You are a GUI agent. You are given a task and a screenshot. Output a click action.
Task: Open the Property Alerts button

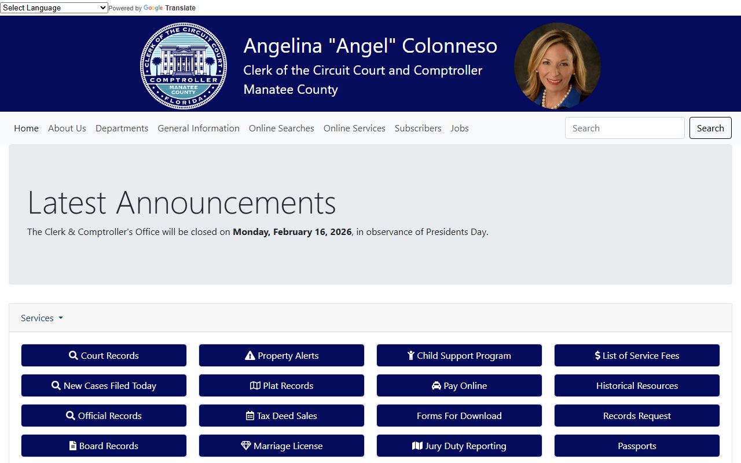[281, 355]
